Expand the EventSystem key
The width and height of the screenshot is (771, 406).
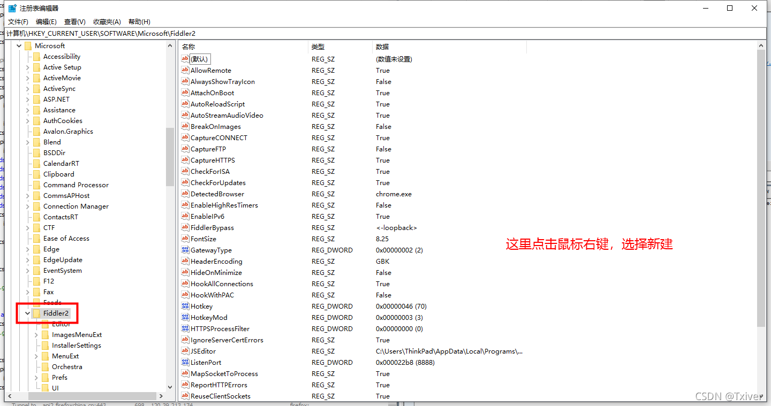(28, 270)
